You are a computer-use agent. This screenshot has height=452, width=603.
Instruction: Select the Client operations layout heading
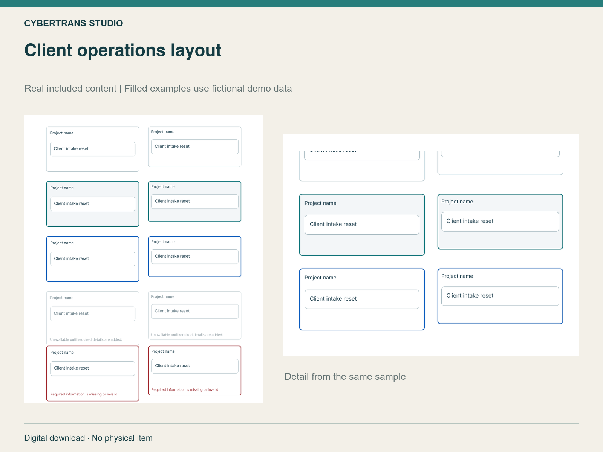point(123,50)
